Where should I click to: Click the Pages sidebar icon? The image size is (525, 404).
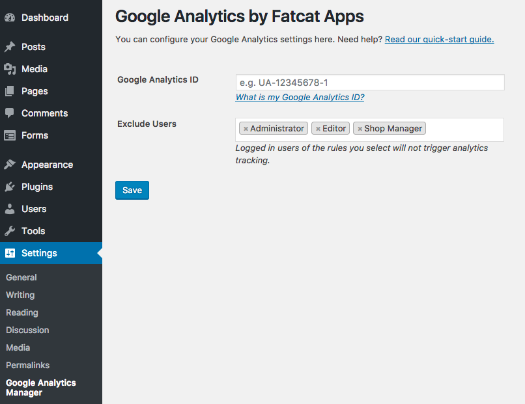click(x=10, y=91)
